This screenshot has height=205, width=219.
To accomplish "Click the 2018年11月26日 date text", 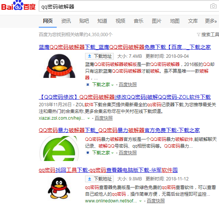I will click(55, 105).
